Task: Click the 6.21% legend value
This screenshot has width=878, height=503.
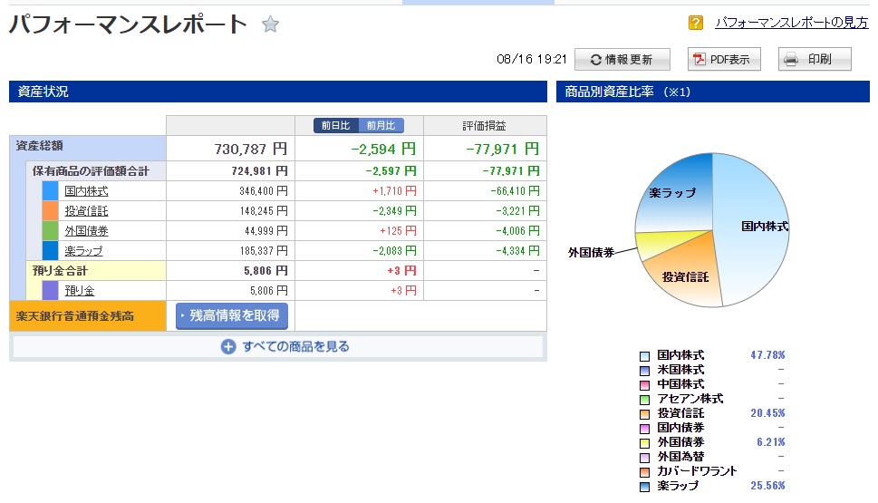Action: click(x=771, y=442)
